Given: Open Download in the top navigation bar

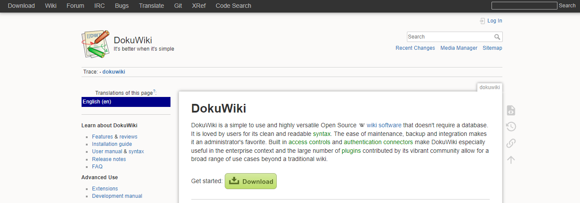Looking at the screenshot, I should tap(21, 6).
